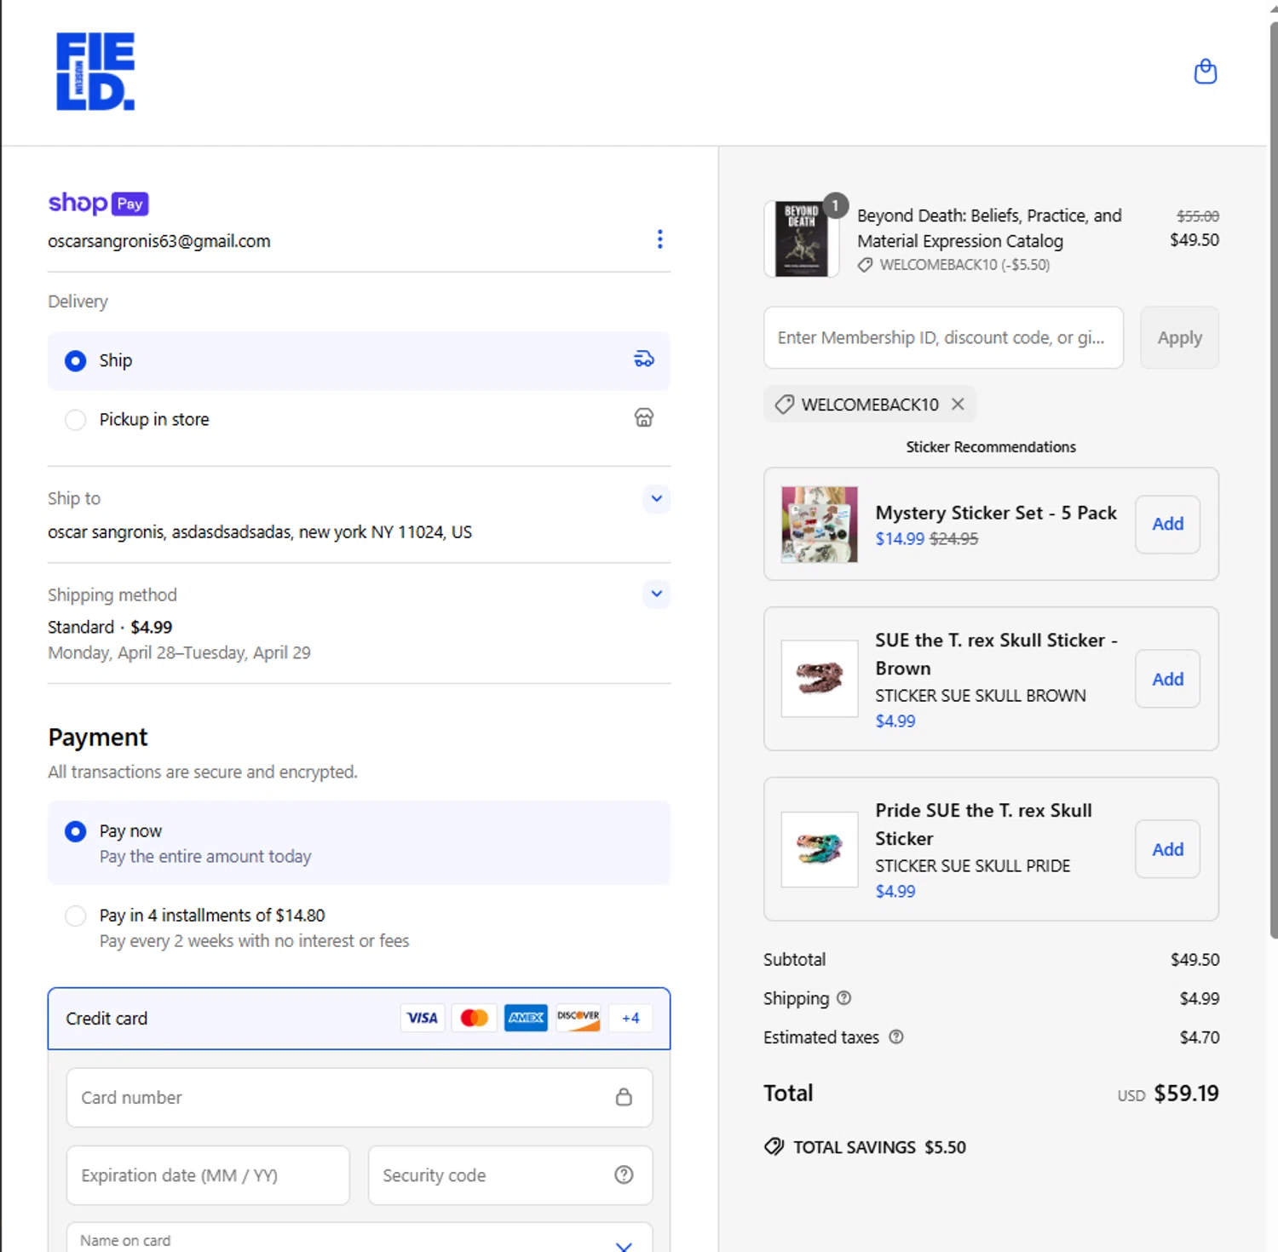Click the email oscarsangronis63@gmail.com

pyautogui.click(x=159, y=241)
